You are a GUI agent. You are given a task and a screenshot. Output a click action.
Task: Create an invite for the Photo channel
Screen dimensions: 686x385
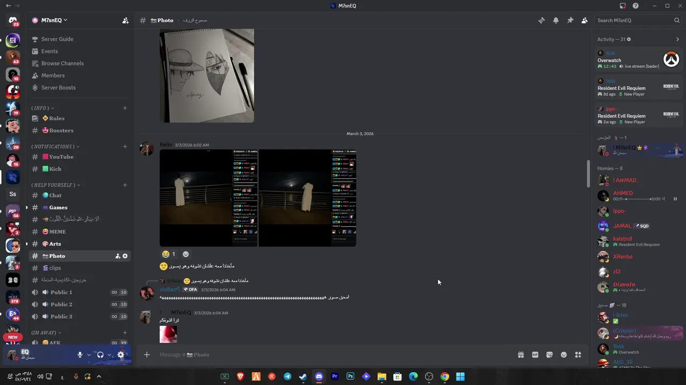tap(118, 256)
